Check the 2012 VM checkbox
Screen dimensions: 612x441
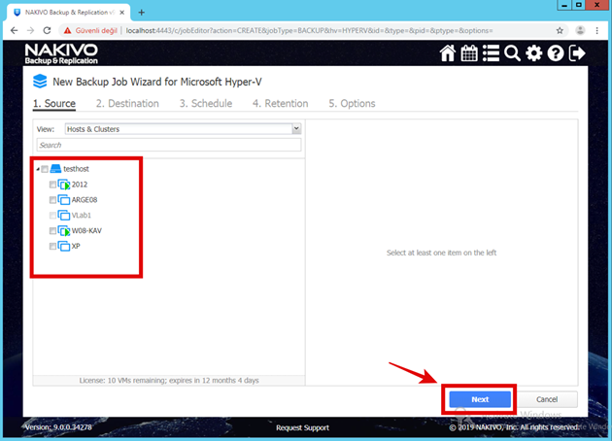click(52, 185)
